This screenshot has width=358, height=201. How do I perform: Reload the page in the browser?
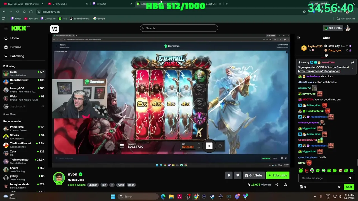(x=17, y=12)
